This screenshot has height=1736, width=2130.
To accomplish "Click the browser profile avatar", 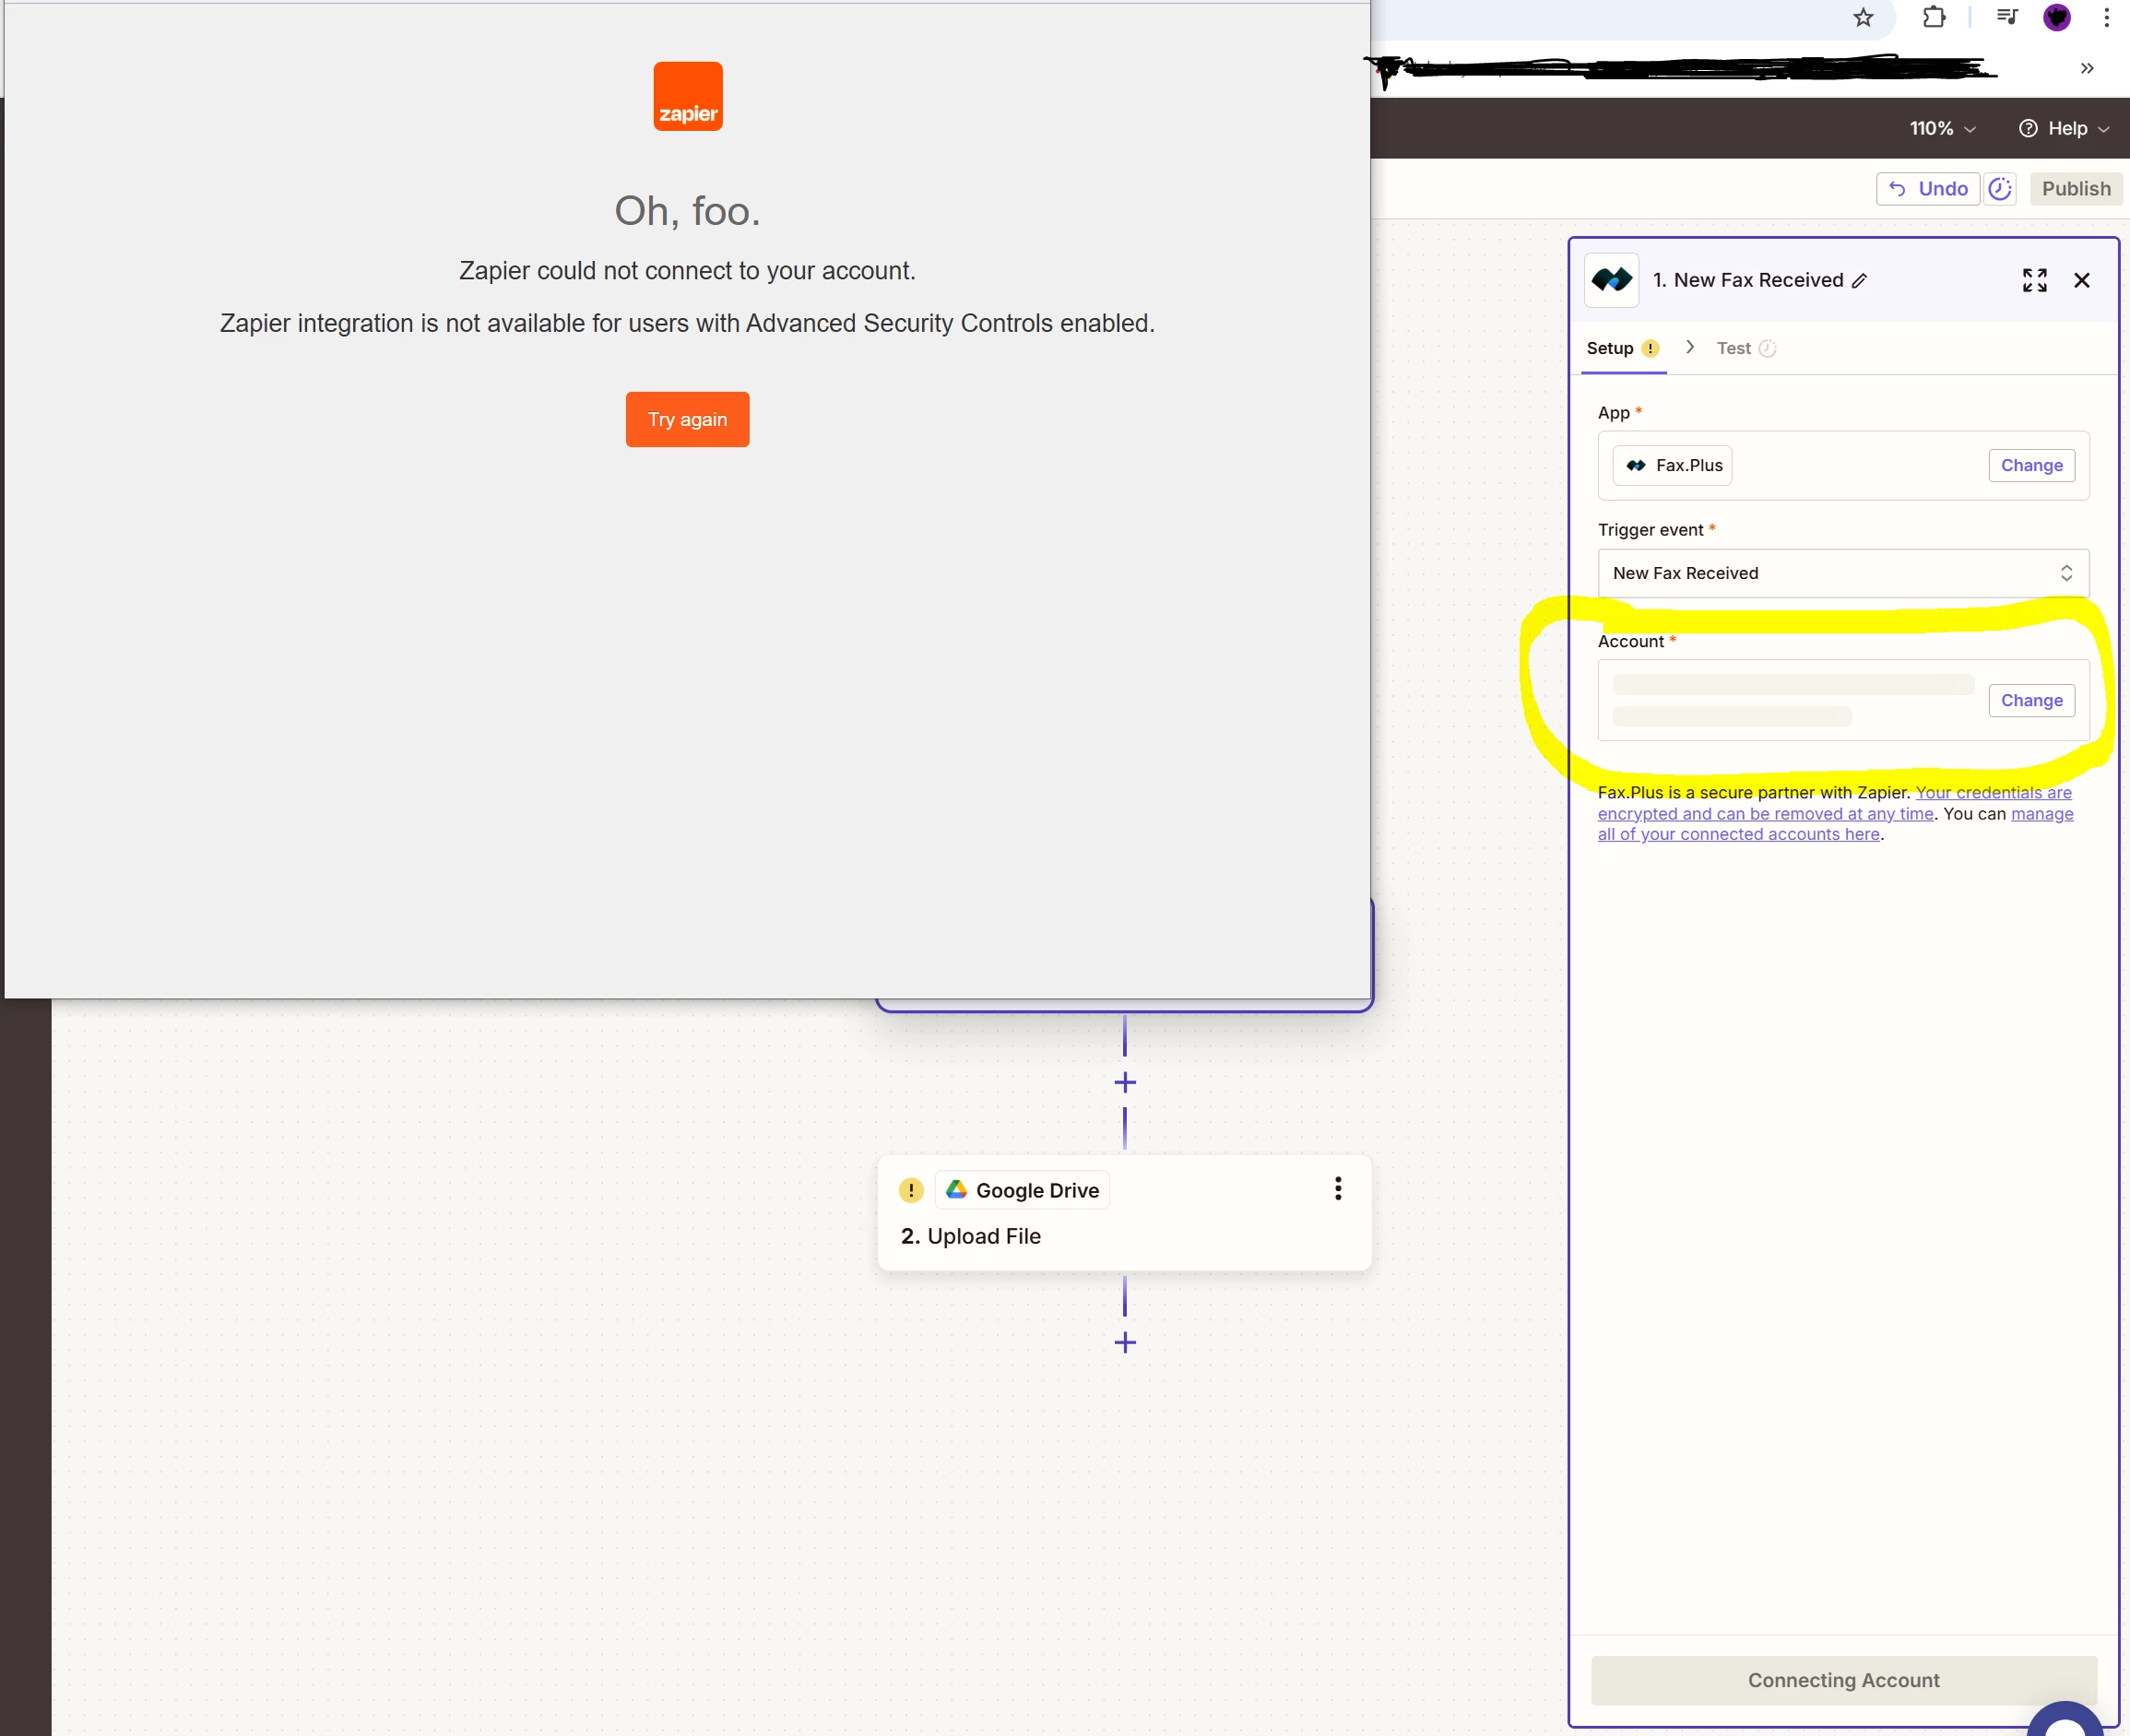I will point(2057,17).
